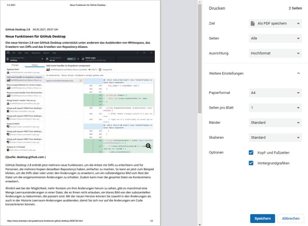Click the print preview scrollbar thumb
This screenshot has height=226, width=308.
point(200,59)
